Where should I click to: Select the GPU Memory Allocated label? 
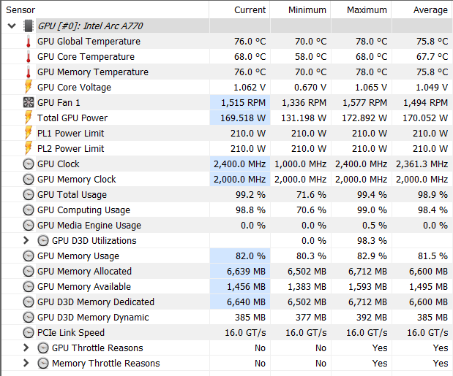pyautogui.click(x=84, y=271)
